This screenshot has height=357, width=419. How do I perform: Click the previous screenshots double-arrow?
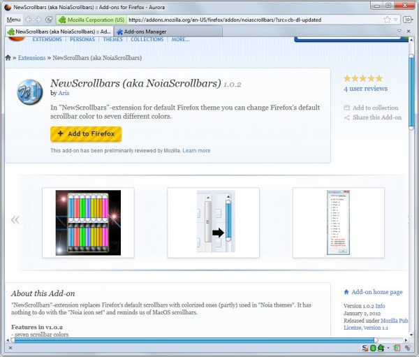[15, 220]
